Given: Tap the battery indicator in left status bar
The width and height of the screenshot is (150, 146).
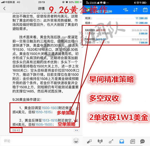Looking at the screenshot, I should click(x=77, y=2).
